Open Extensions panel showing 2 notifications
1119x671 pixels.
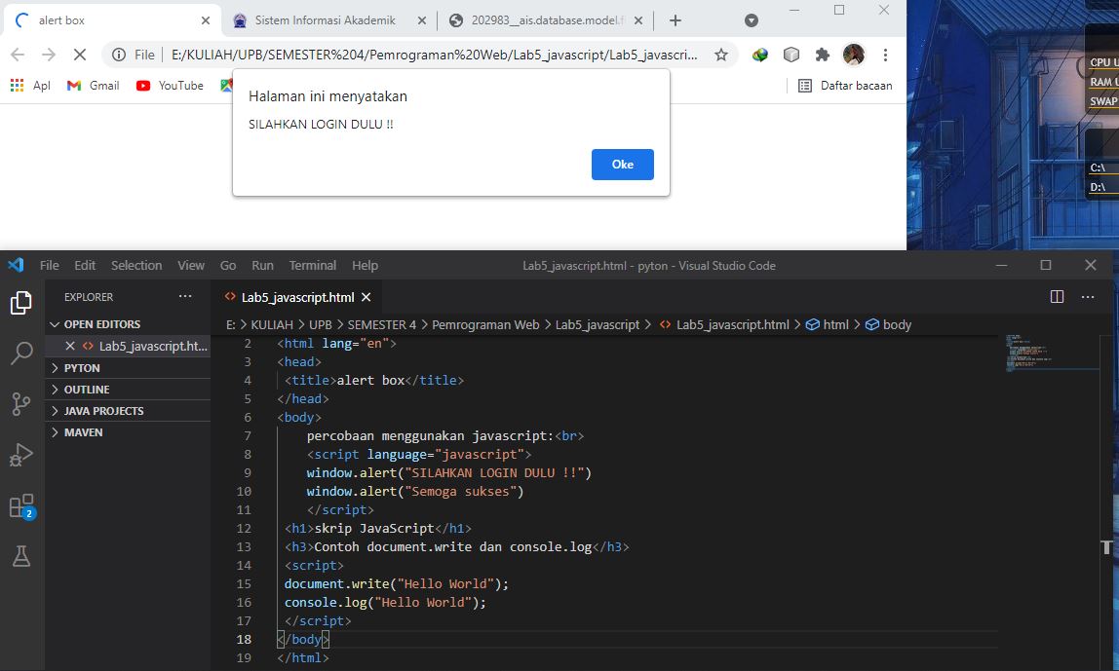pyautogui.click(x=20, y=504)
